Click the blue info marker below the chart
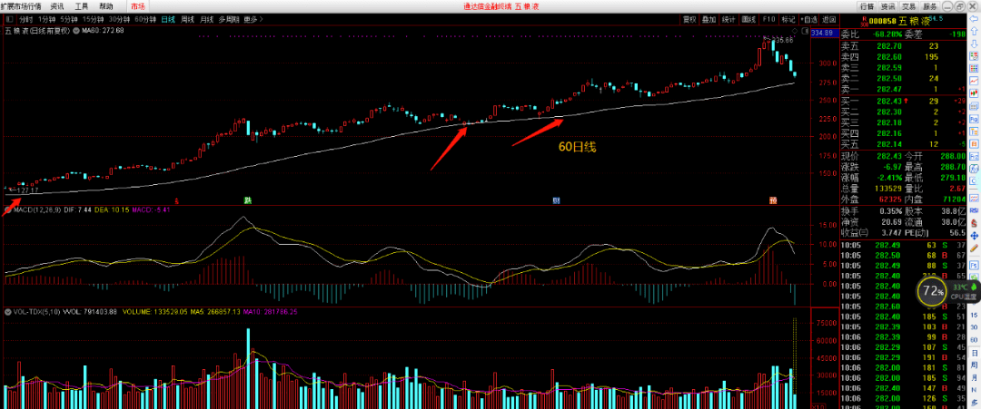The width and height of the screenshot is (981, 409). [556, 199]
